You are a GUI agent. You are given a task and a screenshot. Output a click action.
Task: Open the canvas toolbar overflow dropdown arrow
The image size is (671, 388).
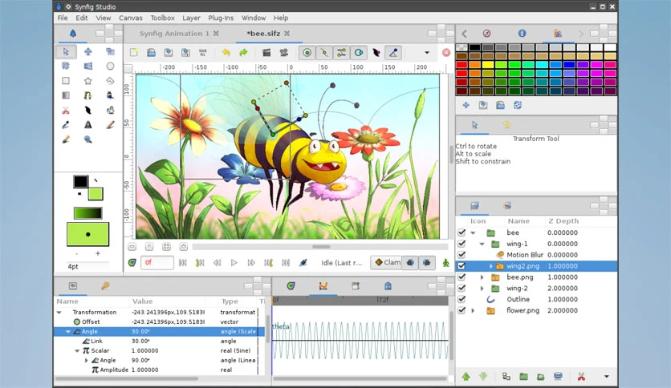[427, 53]
